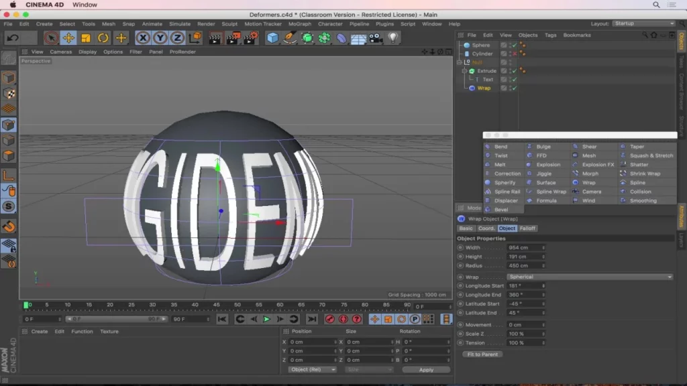The image size is (687, 386).
Task: Select Points mode in left toolbar
Action: pyautogui.click(x=9, y=125)
